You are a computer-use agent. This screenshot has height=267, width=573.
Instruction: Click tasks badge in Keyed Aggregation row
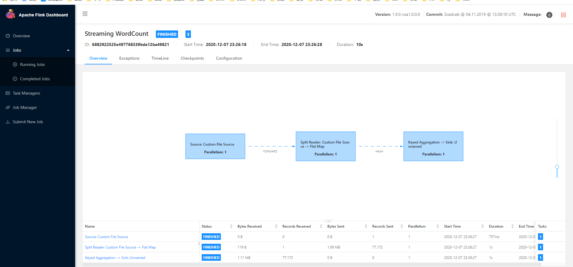pos(540,257)
